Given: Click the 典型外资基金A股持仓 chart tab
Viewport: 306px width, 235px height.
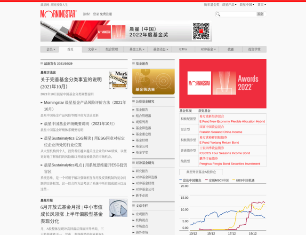Looking at the screenshot, I should point(201,172).
